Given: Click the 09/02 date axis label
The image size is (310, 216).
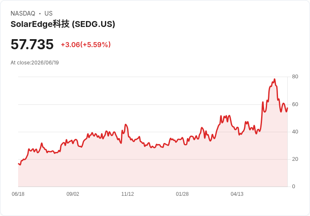Looking at the screenshot, I should (73, 194).
